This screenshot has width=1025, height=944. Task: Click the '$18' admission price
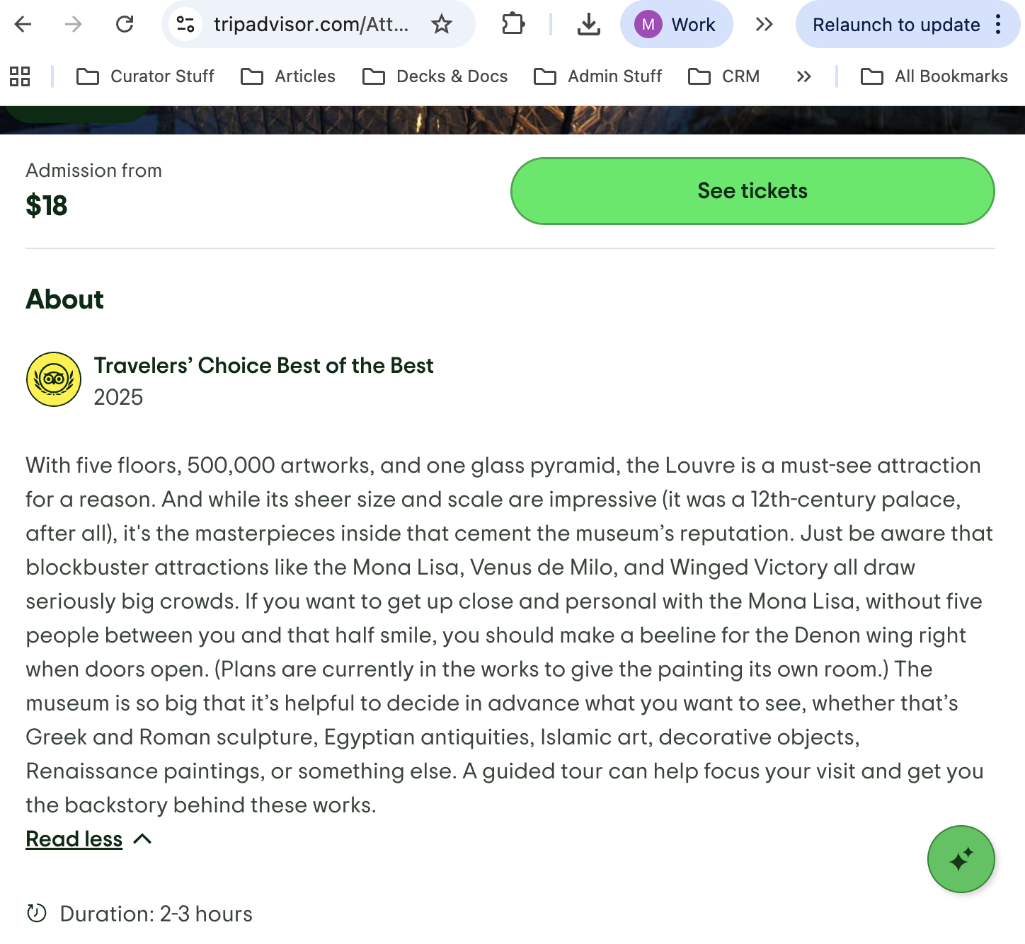click(47, 206)
